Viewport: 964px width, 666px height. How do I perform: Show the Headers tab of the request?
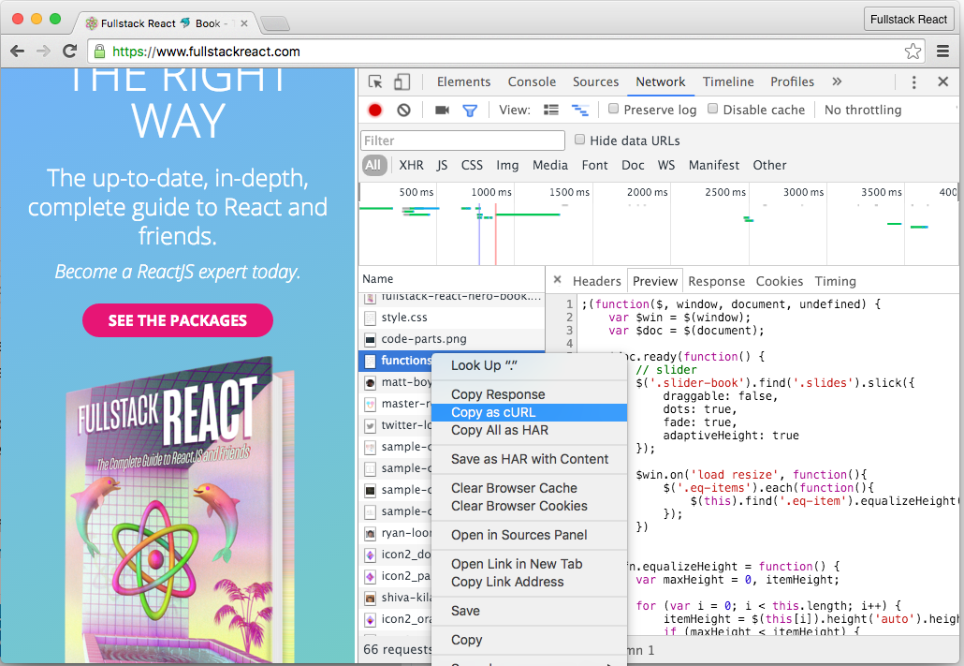point(596,281)
